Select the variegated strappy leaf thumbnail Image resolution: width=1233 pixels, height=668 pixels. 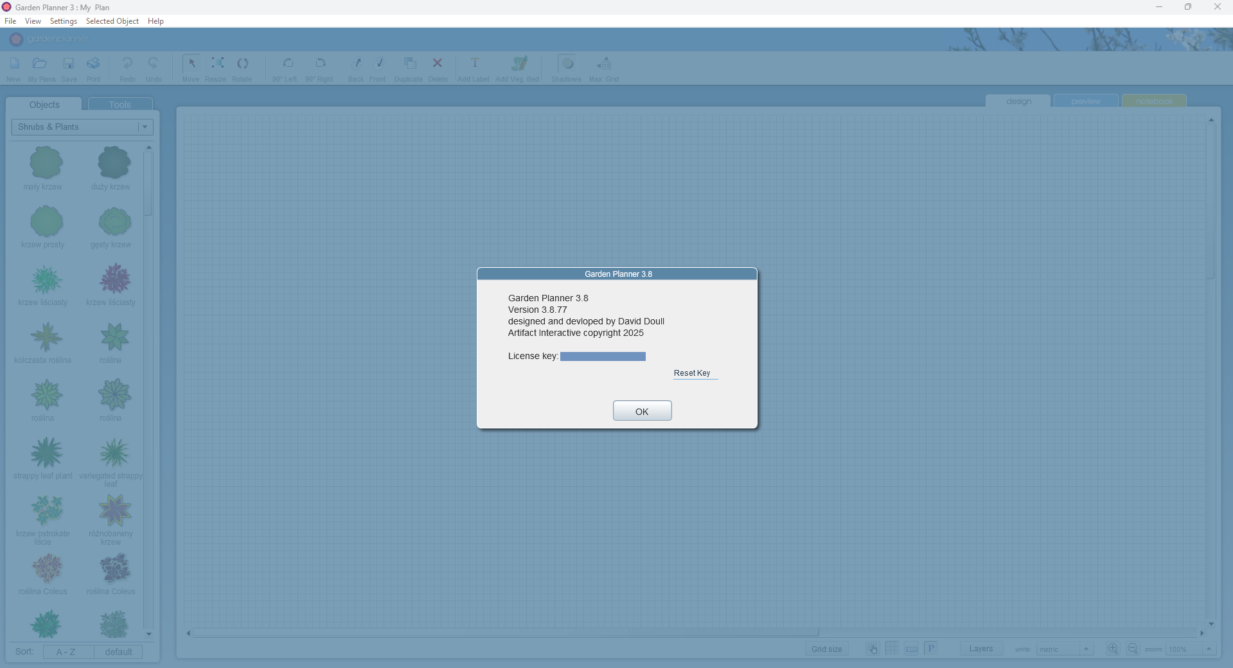(x=115, y=453)
